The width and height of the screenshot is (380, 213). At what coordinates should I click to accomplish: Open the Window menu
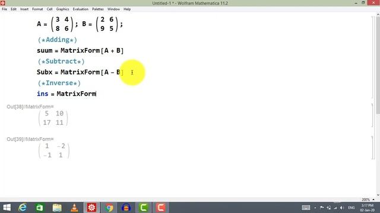(x=113, y=9)
